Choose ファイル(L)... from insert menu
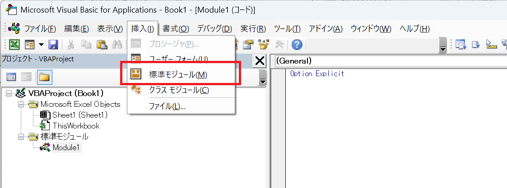 pos(181,106)
